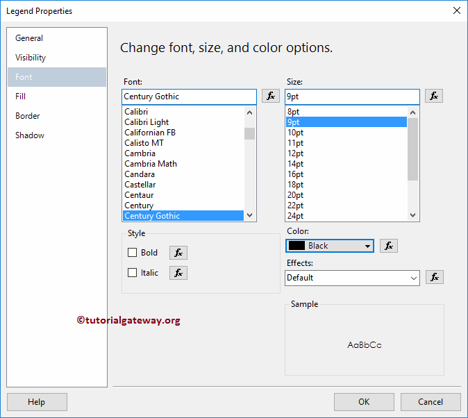Screen dimensions: 468x418
Task: Select Cambria Math font
Action: pos(183,164)
